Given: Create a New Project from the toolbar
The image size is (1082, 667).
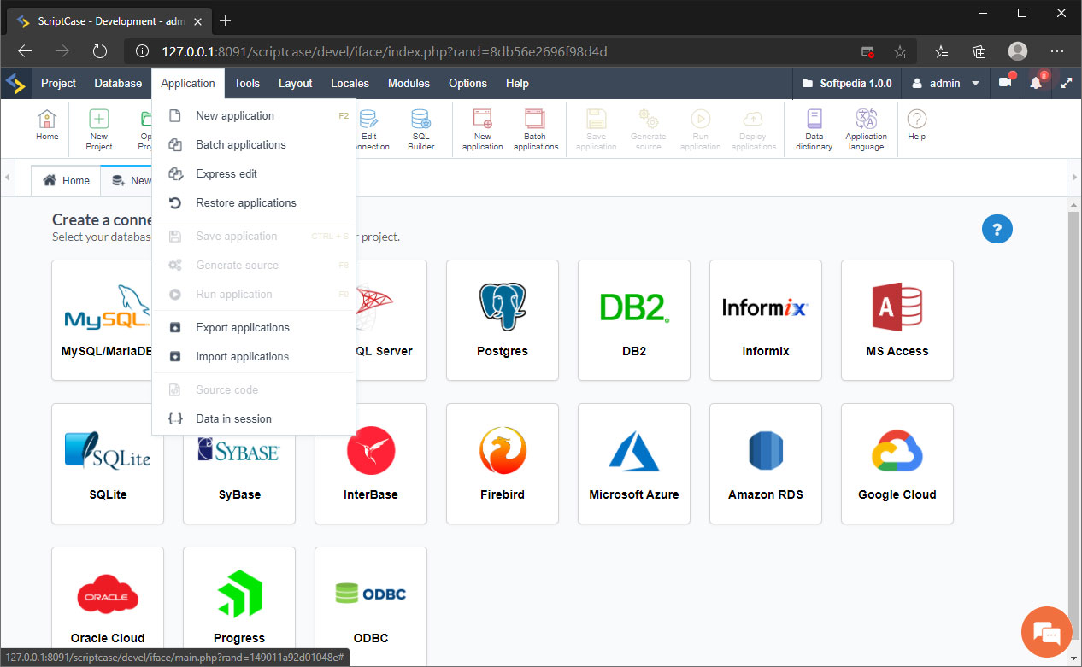Looking at the screenshot, I should (x=99, y=130).
